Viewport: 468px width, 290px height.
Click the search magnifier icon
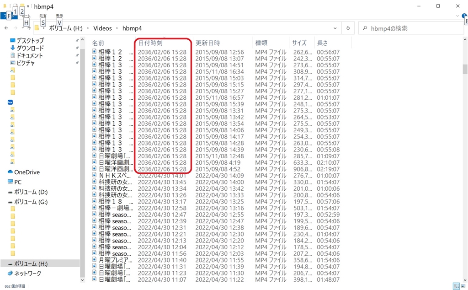click(365, 28)
